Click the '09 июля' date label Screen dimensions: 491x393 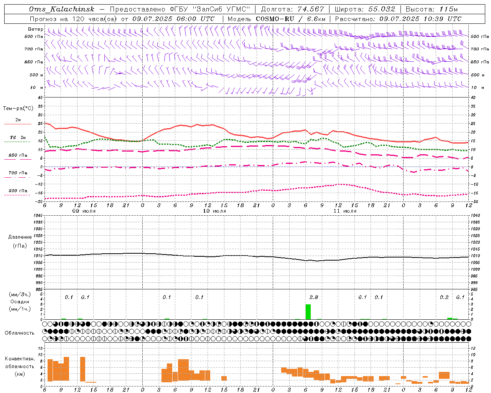coord(84,211)
